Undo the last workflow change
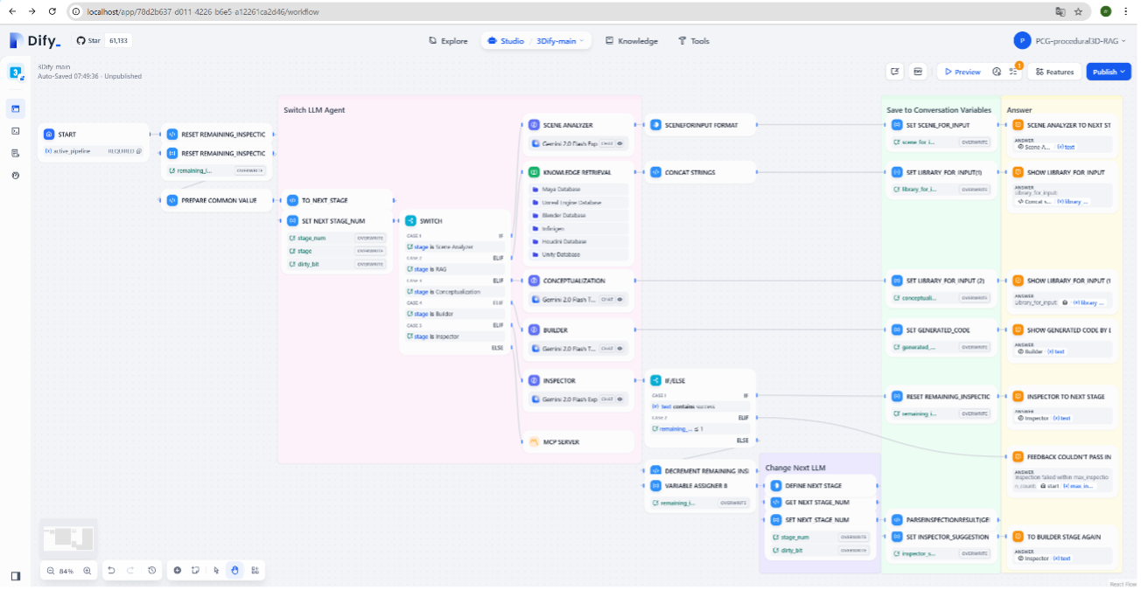Screen dimensions: 1141x590 [x=111, y=571]
